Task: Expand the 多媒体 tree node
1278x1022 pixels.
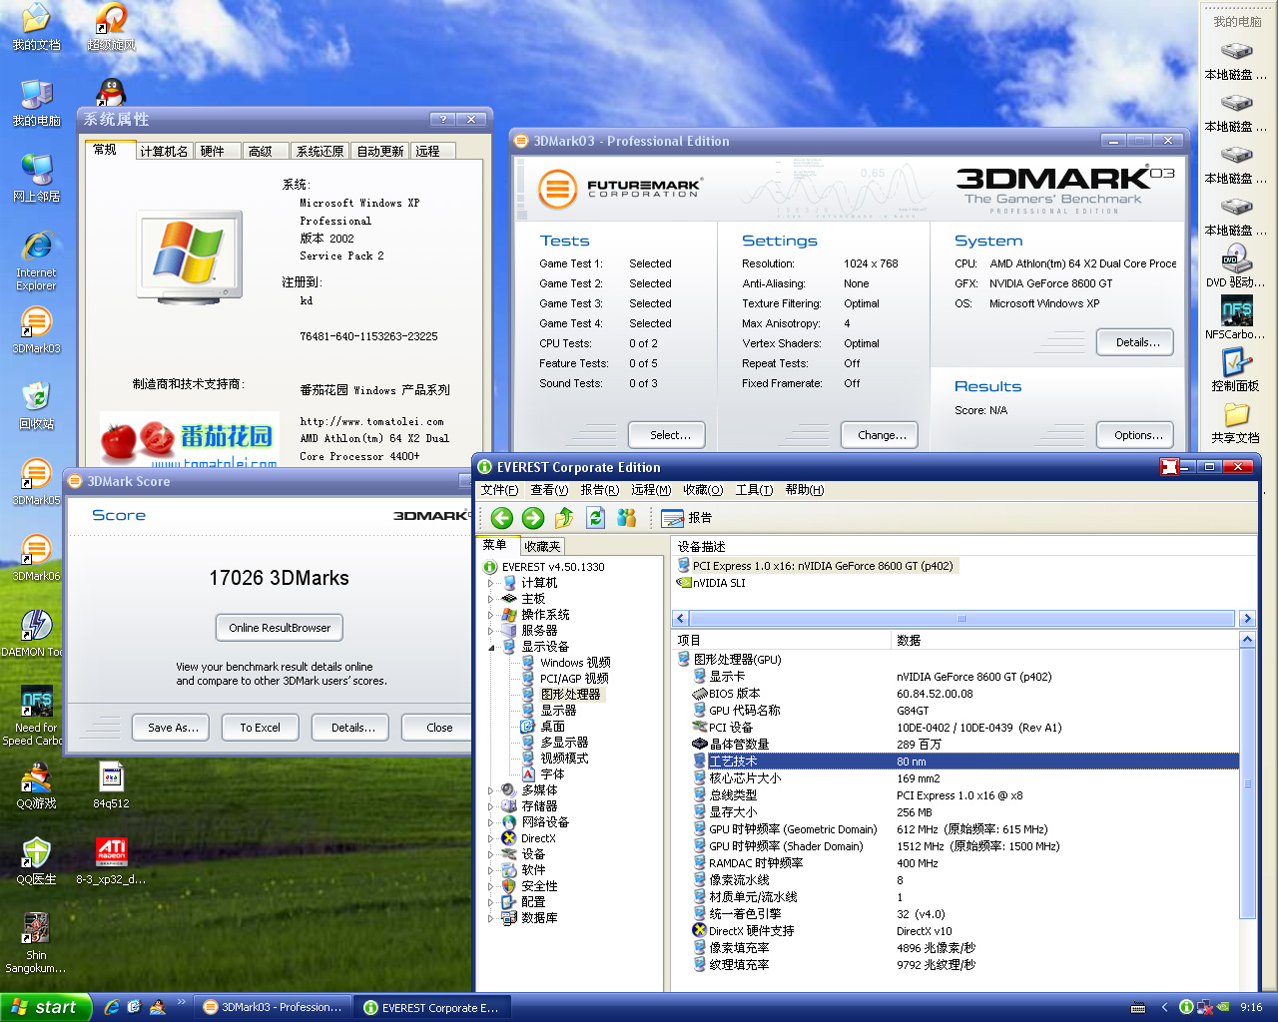Action: 490,790
